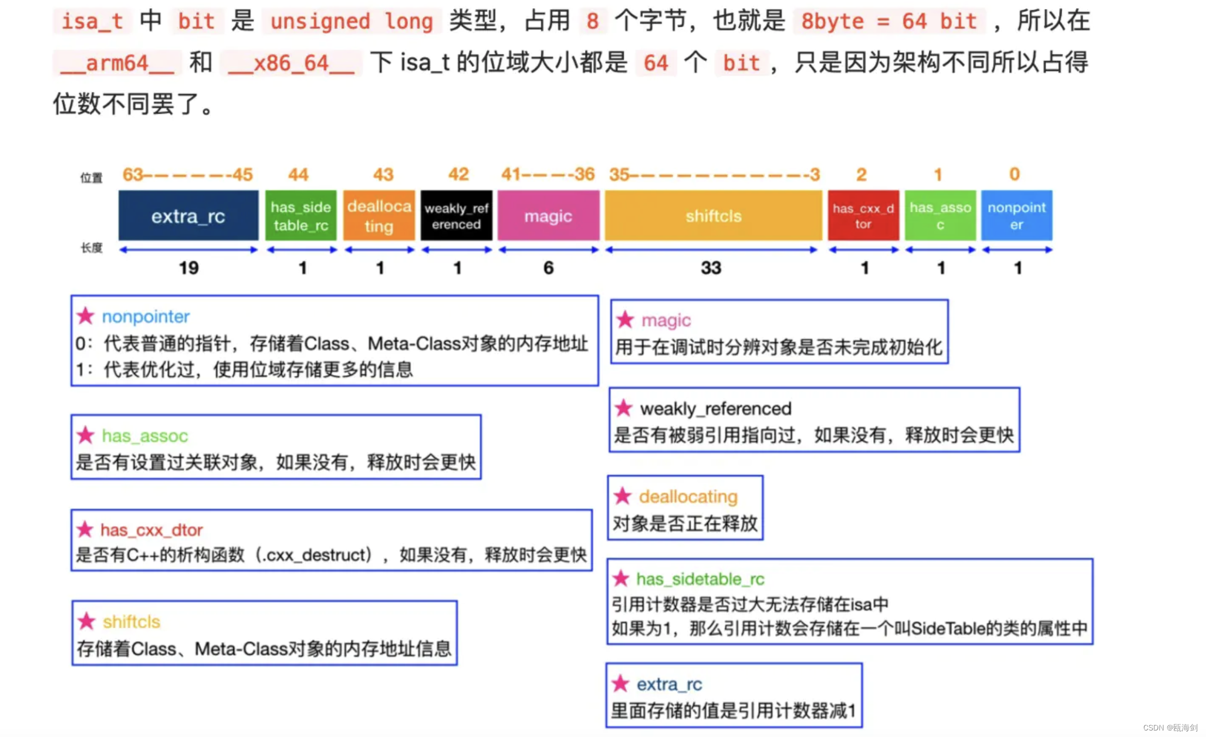Screen dimensions: 1206x737
Task: Click the dark blue extra_rc block
Action: 188,216
